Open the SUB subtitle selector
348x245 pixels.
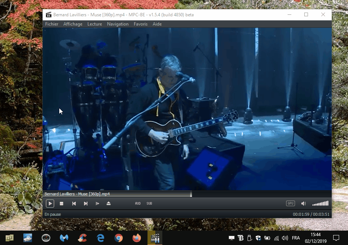[149, 203]
